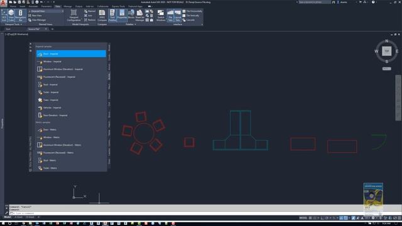Screen dimensions: 402x226
Task: Open the Blocks palette
Action: click(x=131, y=14)
